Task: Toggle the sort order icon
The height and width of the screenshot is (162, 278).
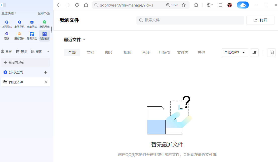Action: pos(254,53)
